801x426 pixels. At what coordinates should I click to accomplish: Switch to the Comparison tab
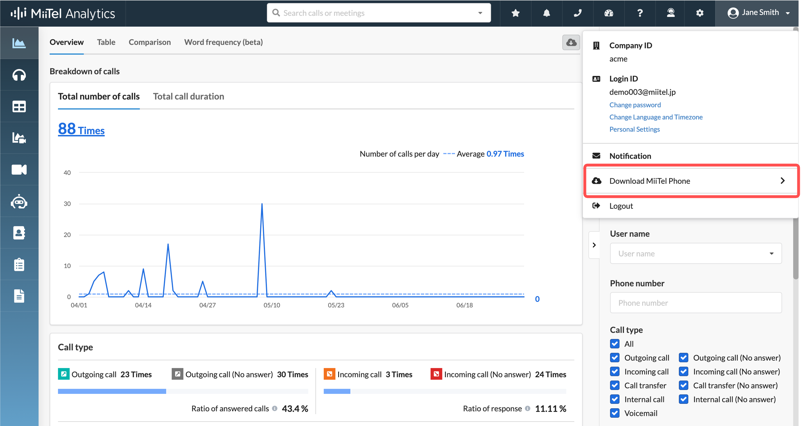149,42
